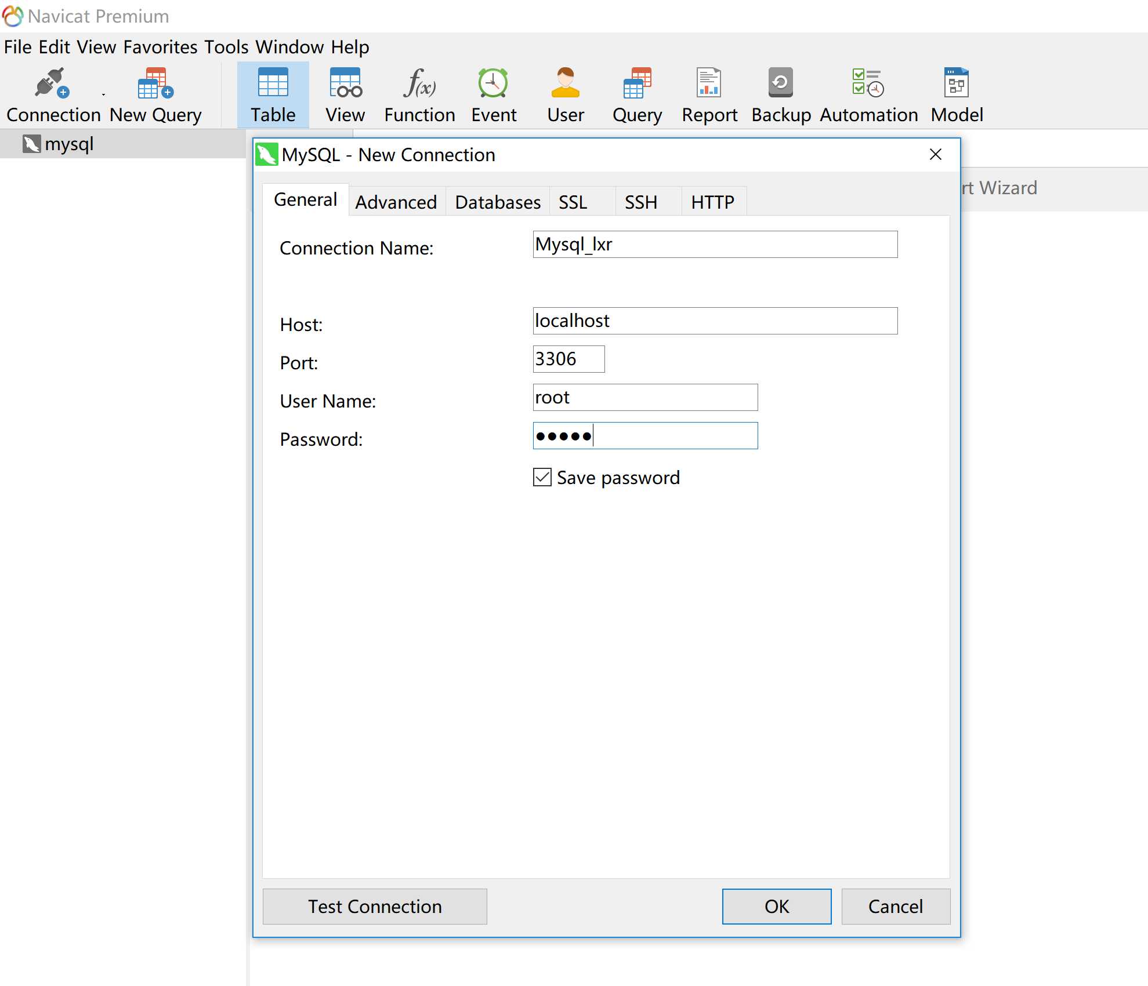The height and width of the screenshot is (986, 1148).
Task: Click the MySQL dolphin icon in dialog title
Action: coord(267,155)
